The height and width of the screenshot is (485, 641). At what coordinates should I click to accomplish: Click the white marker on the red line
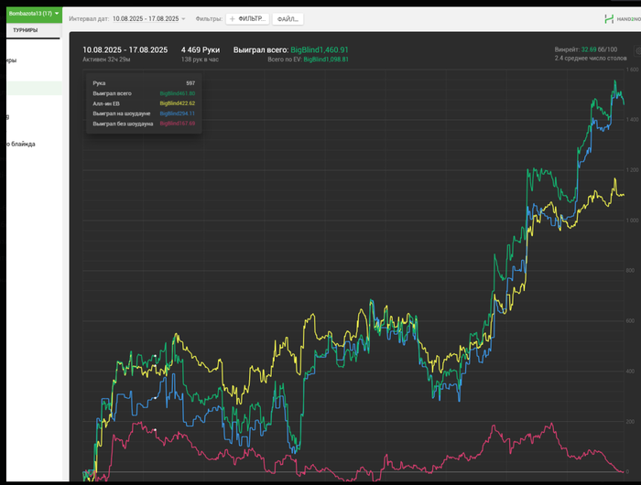pos(155,430)
